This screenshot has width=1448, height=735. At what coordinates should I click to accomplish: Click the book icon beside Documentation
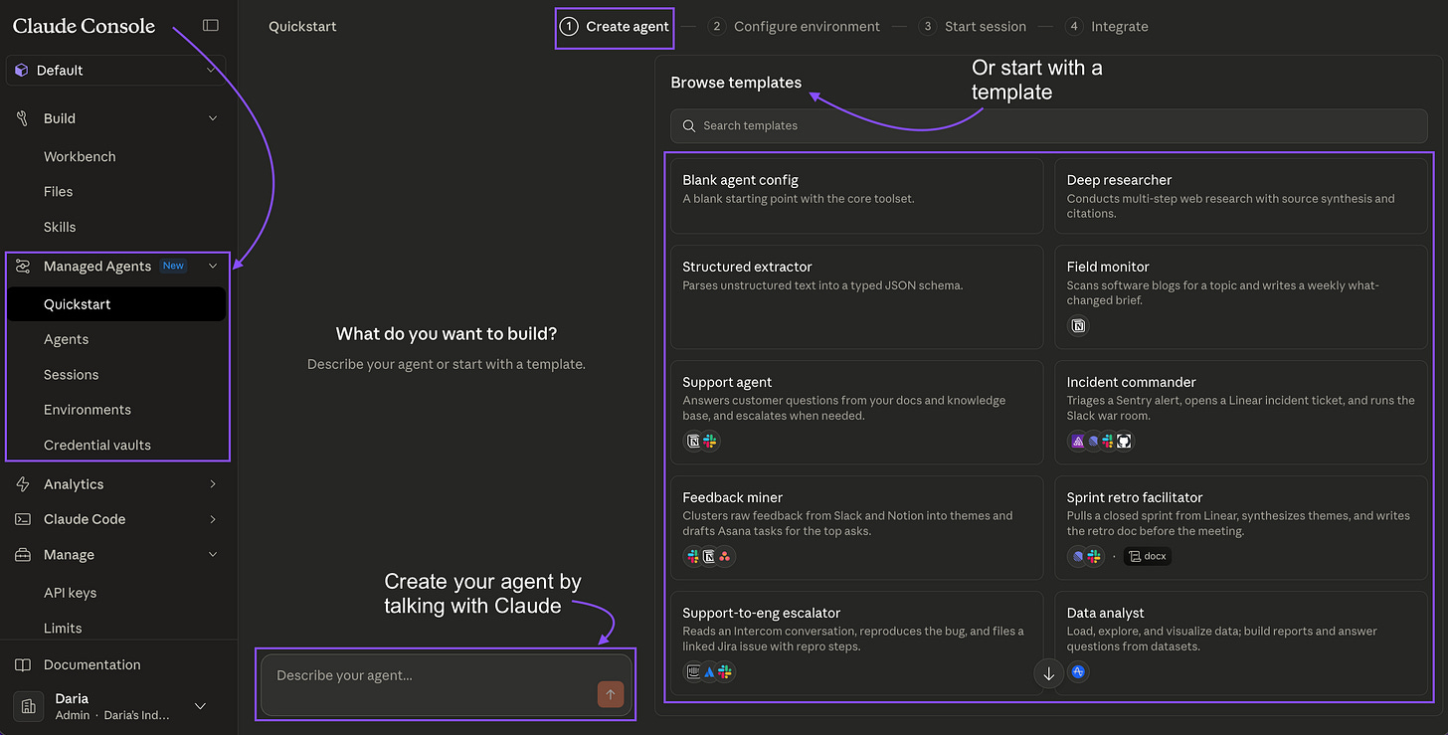pyautogui.click(x=23, y=664)
